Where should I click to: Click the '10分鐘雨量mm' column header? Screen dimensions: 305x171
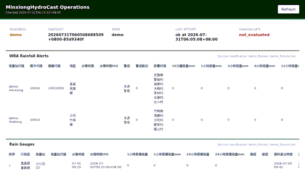(x=183, y=66)
